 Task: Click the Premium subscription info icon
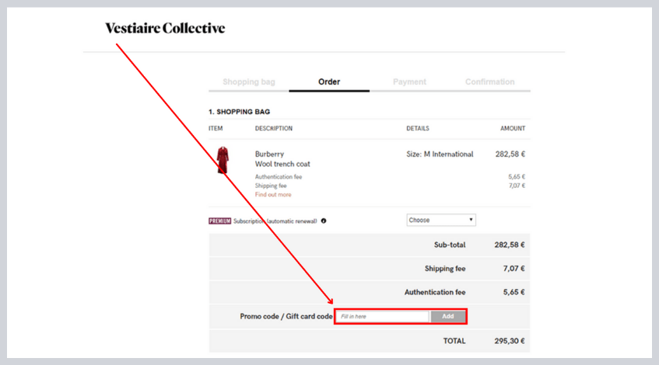point(324,221)
